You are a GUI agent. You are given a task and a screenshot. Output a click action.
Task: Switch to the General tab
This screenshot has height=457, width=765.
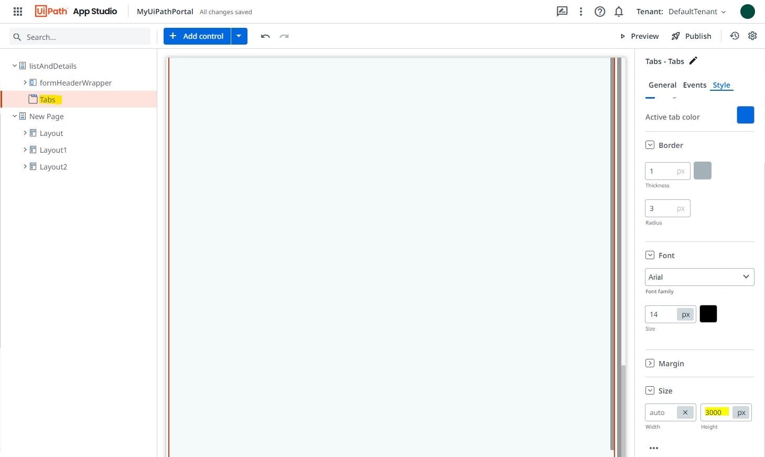pyautogui.click(x=662, y=84)
